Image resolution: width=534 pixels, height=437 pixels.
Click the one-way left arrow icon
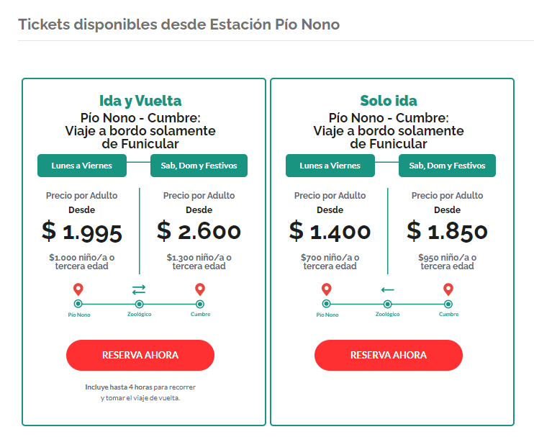coord(388,289)
